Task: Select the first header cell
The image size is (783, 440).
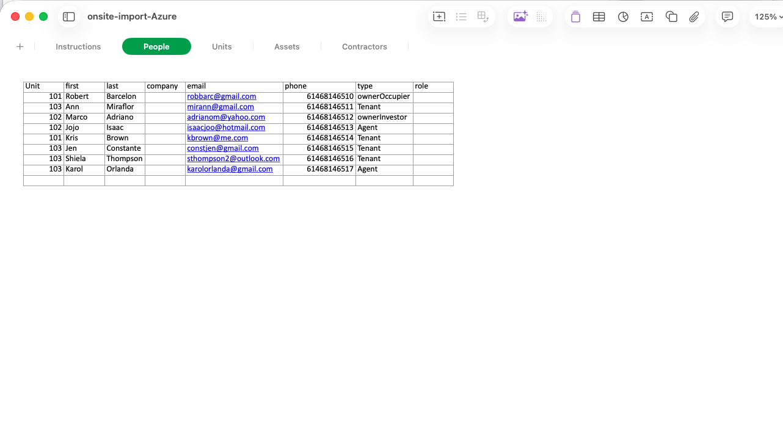Action: click(x=84, y=87)
